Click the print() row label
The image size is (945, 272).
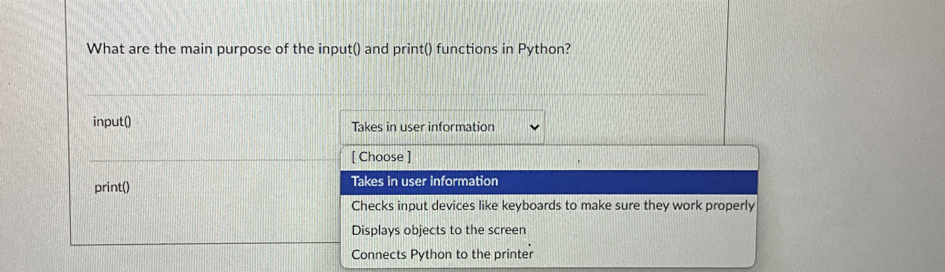point(112,188)
